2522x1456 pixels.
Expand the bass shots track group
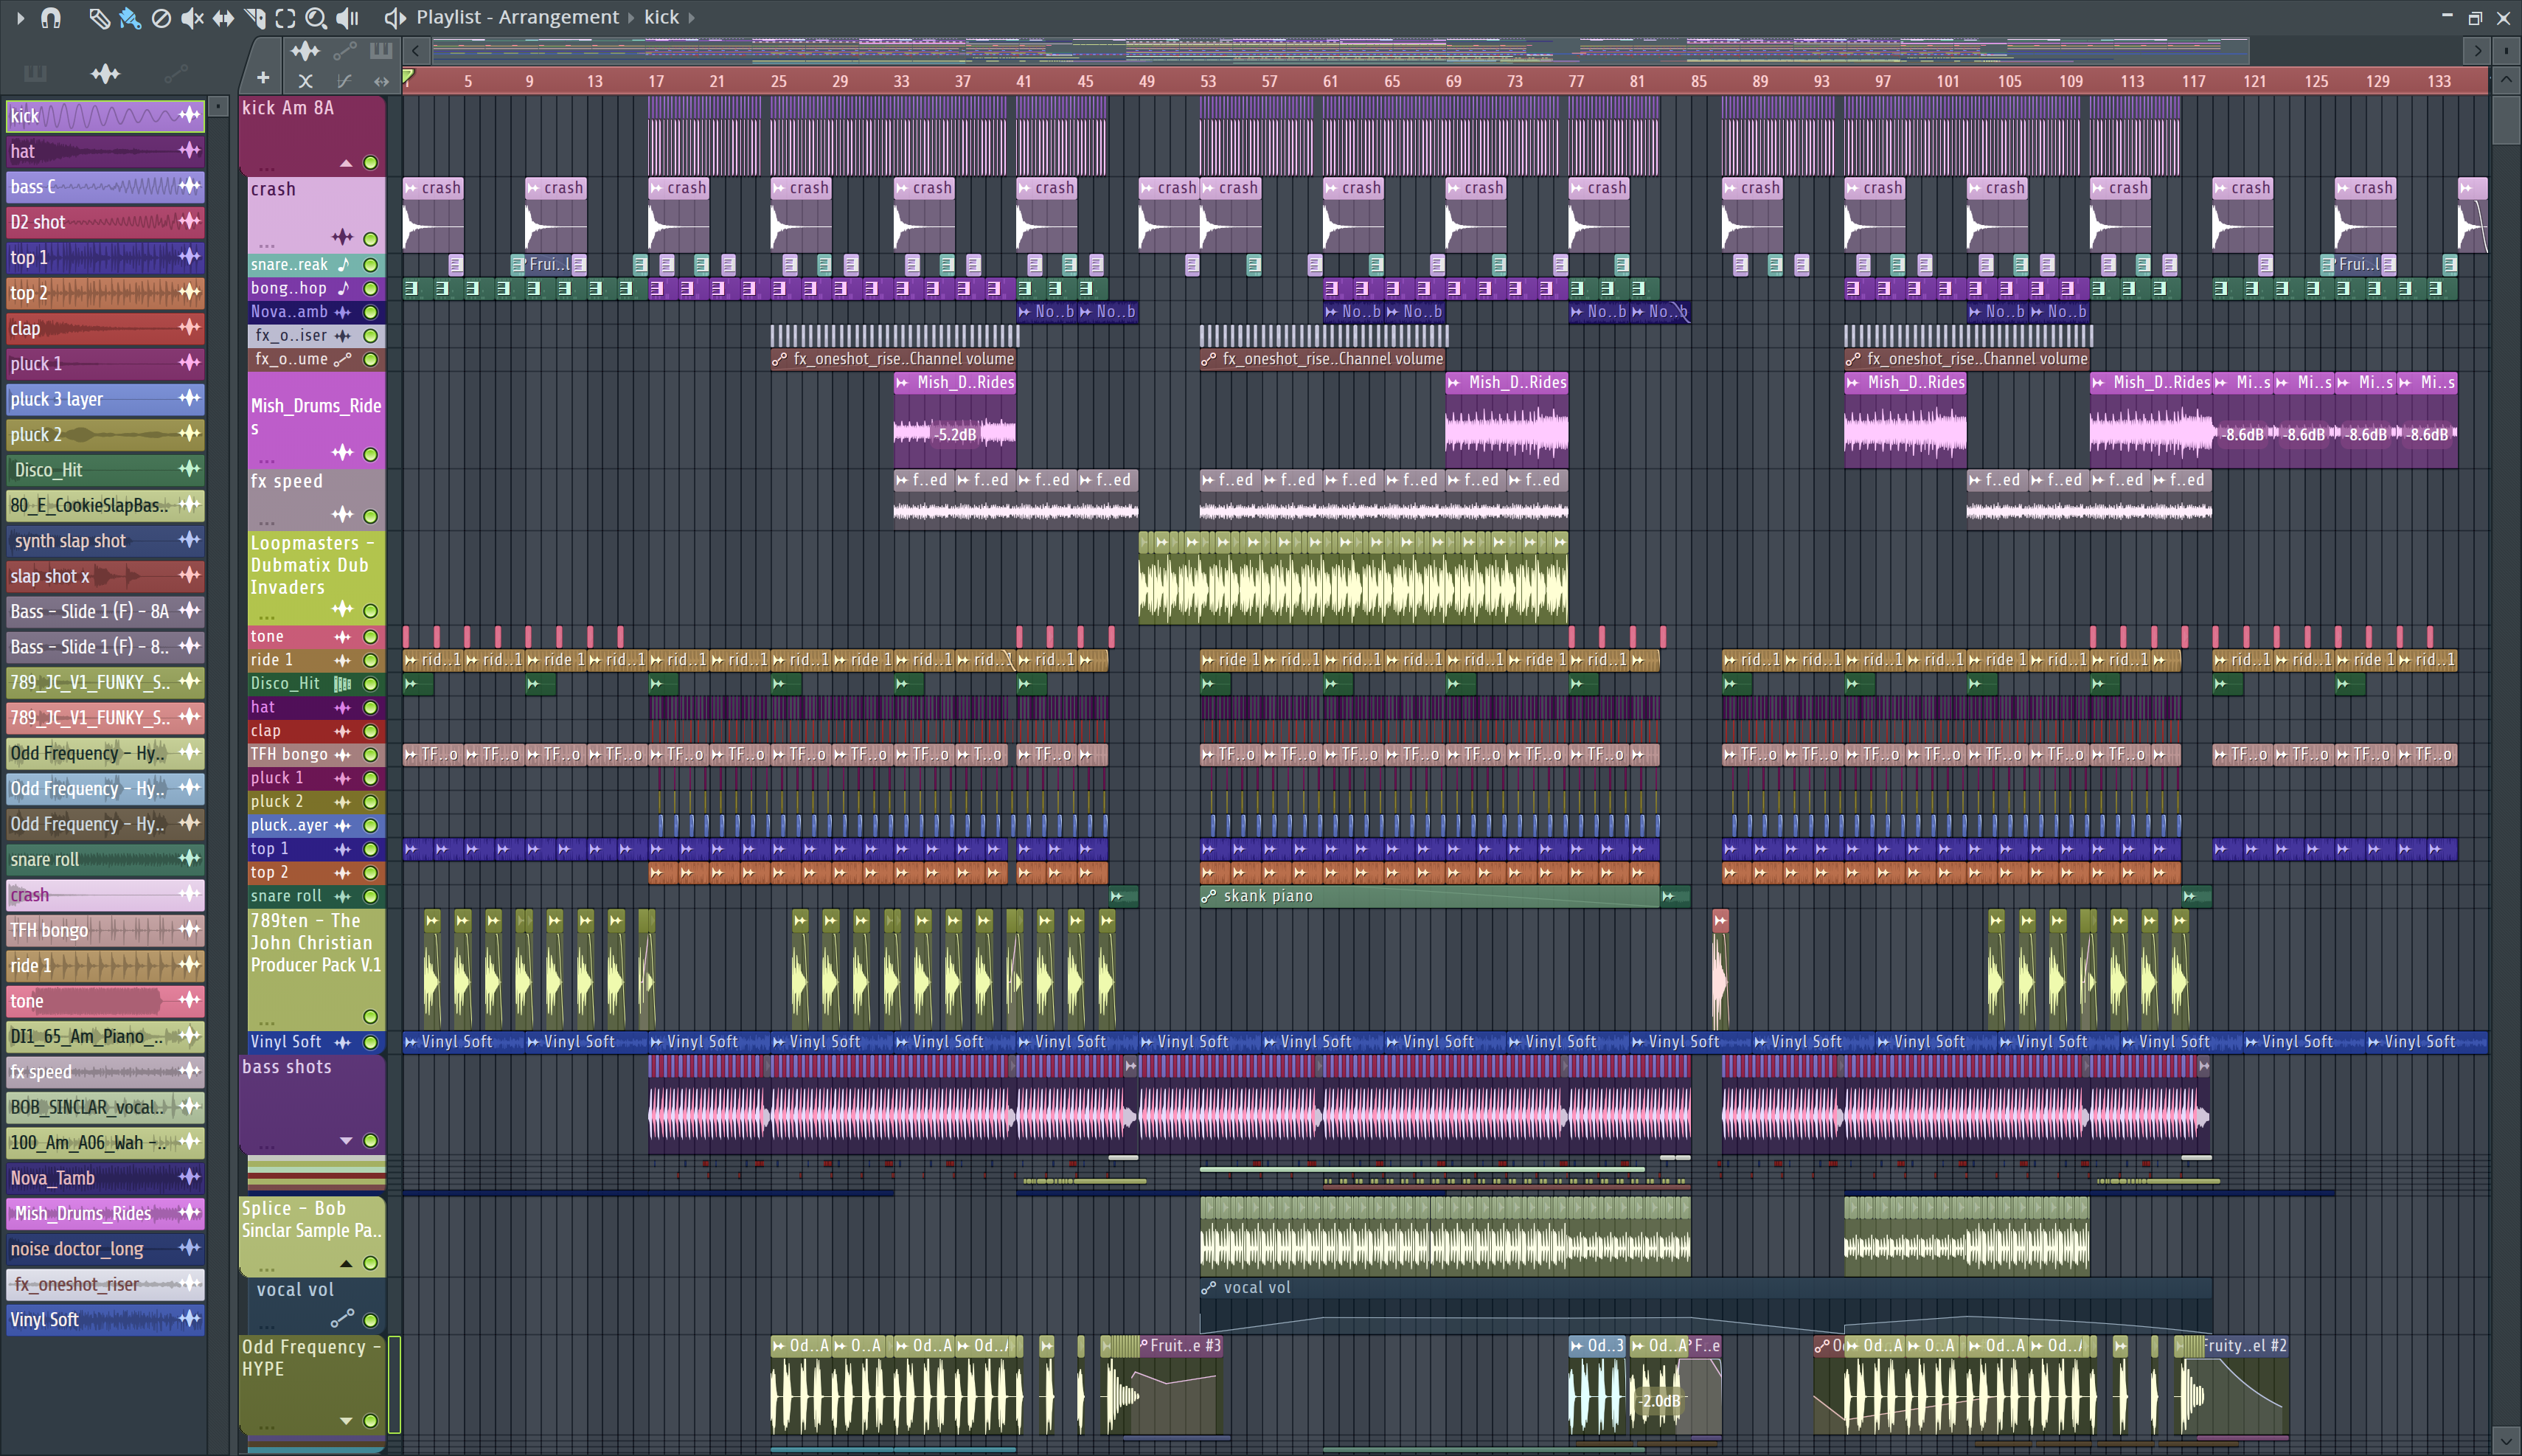pos(346,1140)
